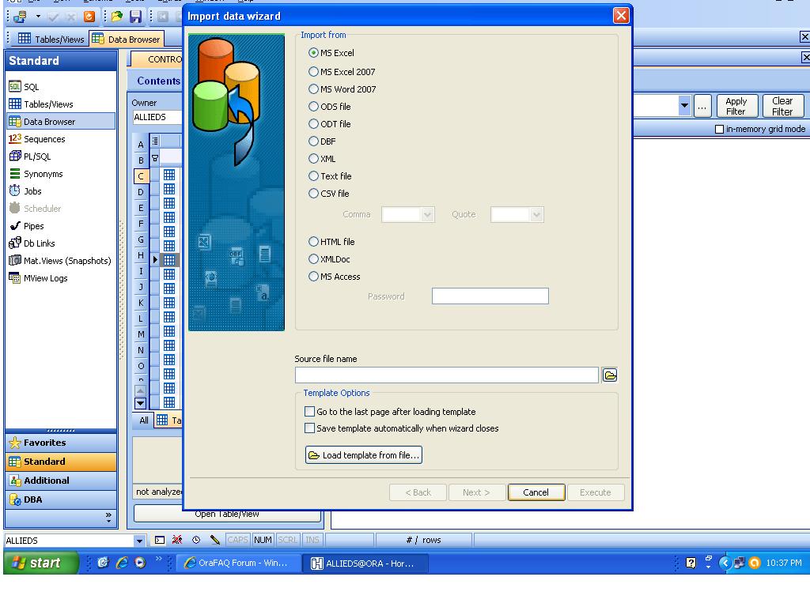Open the ALLIEDS schema dropdown in status bar
This screenshot has height=607, width=810.
point(139,541)
